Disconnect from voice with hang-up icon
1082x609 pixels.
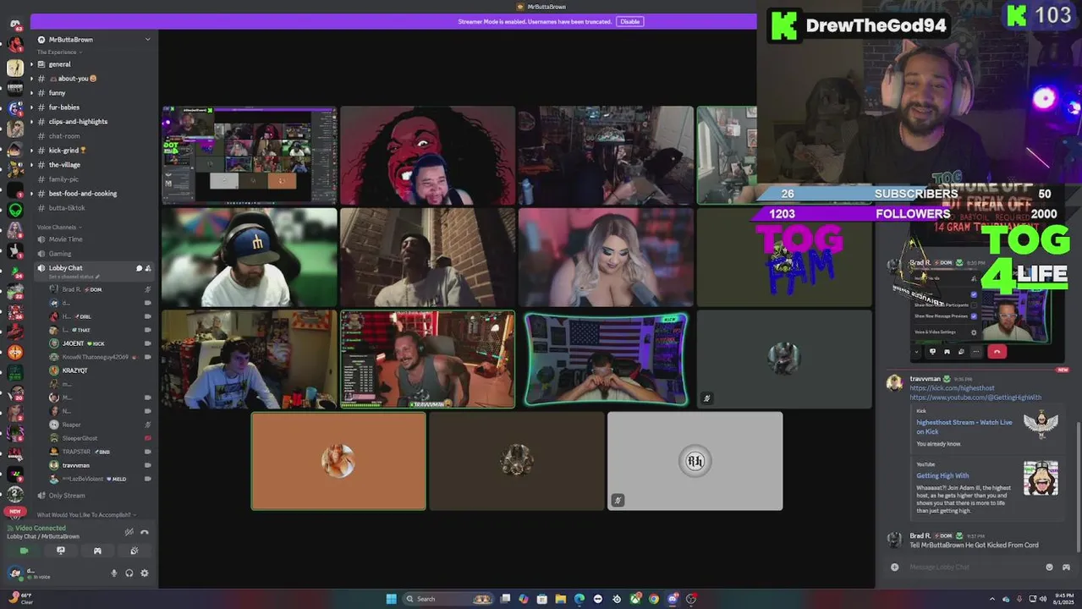click(x=145, y=532)
